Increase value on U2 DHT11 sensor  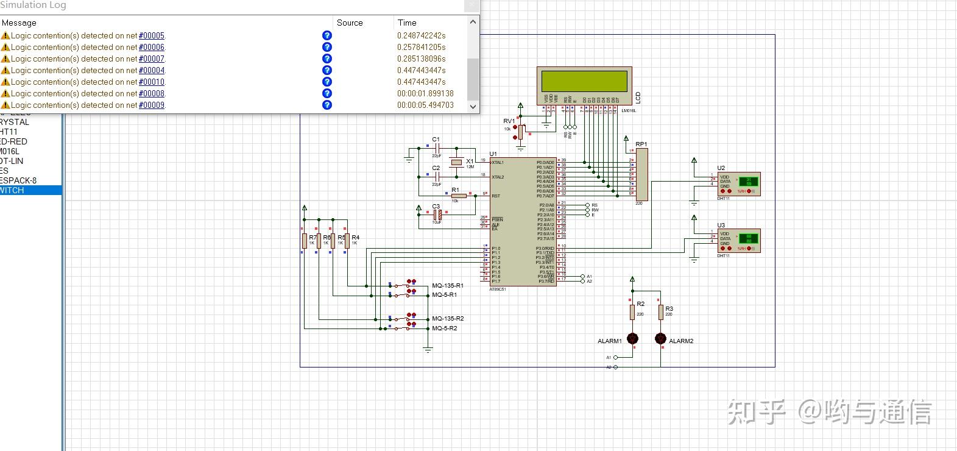tap(730, 191)
